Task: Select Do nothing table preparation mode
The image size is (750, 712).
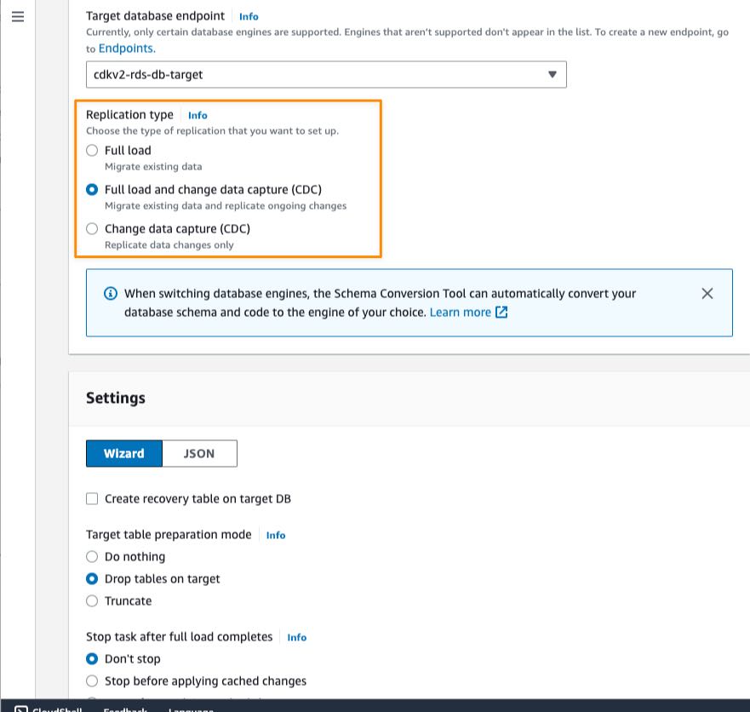Action: pos(92,556)
